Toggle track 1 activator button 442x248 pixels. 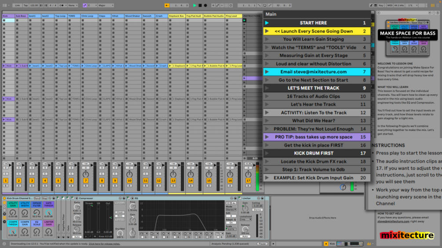pyautogui.click(x=6, y=181)
